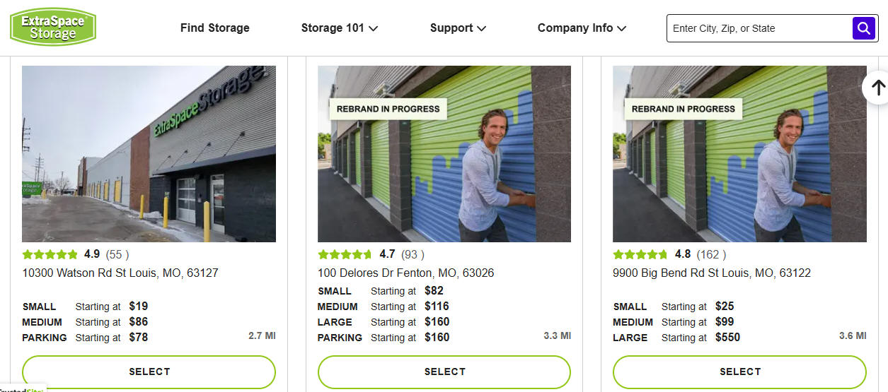The width and height of the screenshot is (888, 392).
Task: Click star rating of Delores Dr facility
Action: pyautogui.click(x=345, y=254)
